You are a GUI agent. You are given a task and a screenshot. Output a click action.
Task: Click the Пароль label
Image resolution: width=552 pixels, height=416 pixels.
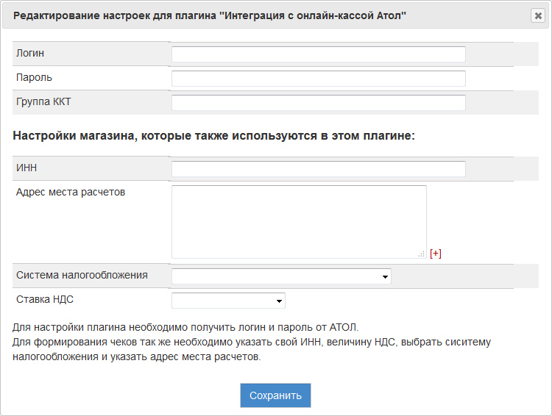[34, 77]
